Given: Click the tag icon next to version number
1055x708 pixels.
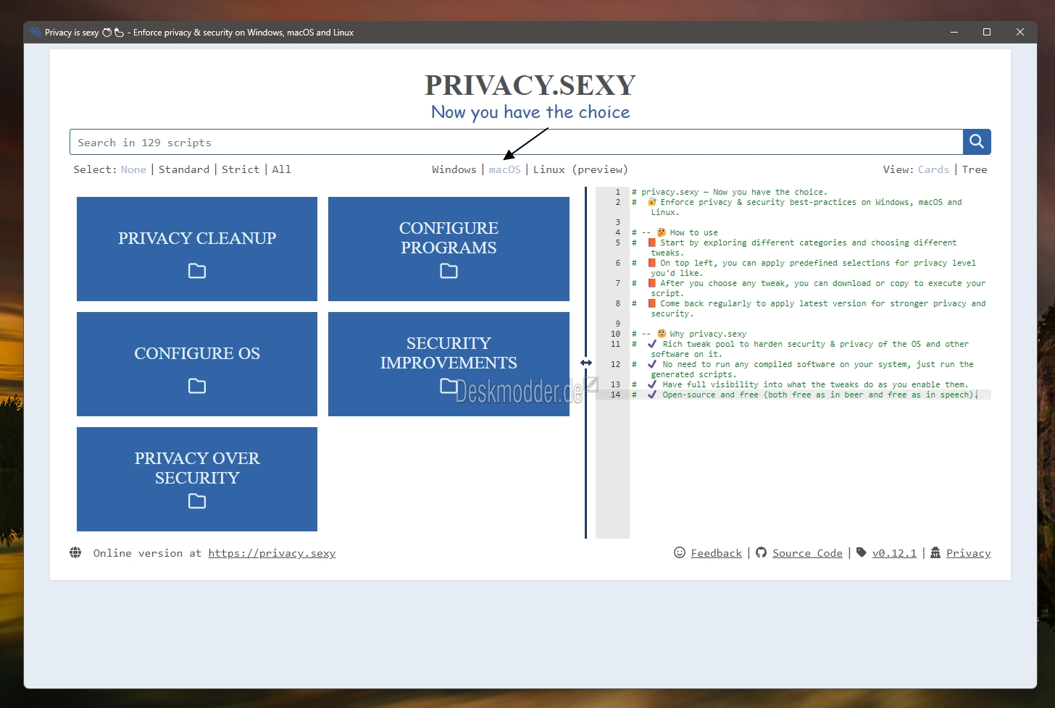Looking at the screenshot, I should (x=862, y=552).
